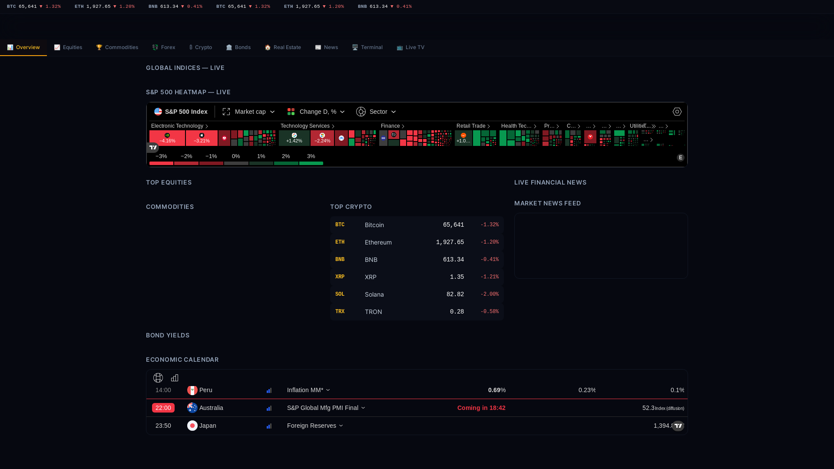
Task: Open the Equities tab
Action: coord(68,47)
